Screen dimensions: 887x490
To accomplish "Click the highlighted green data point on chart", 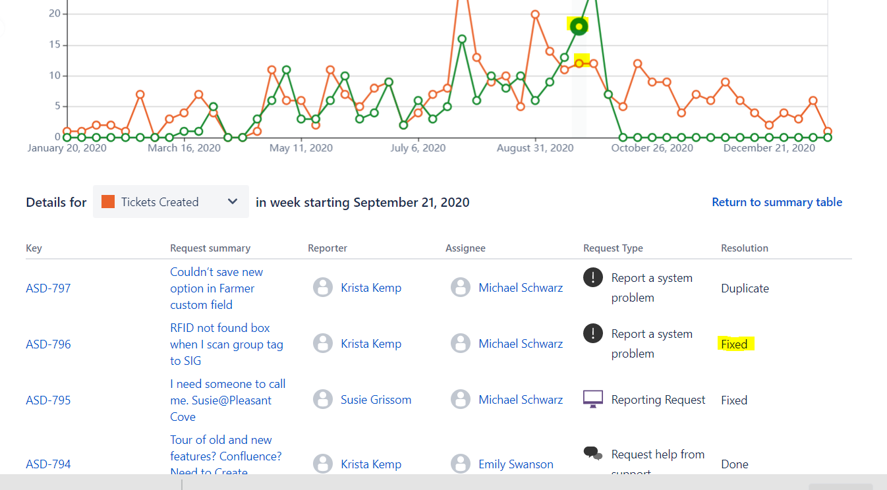I will pos(579,26).
